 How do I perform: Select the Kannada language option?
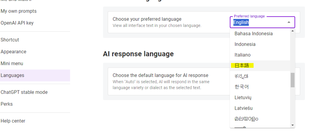click(241, 76)
